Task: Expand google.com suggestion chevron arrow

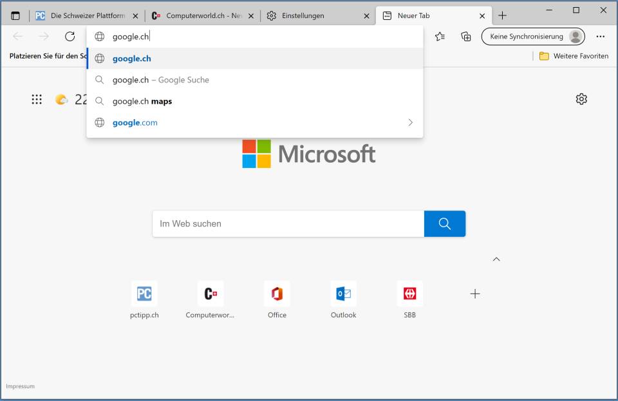Action: click(410, 122)
